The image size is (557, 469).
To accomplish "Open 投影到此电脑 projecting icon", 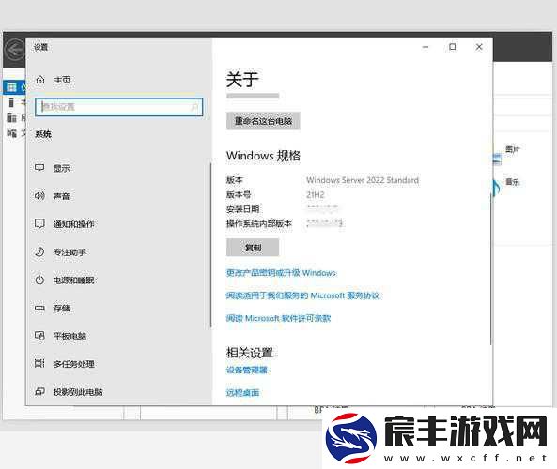I will (x=39, y=392).
